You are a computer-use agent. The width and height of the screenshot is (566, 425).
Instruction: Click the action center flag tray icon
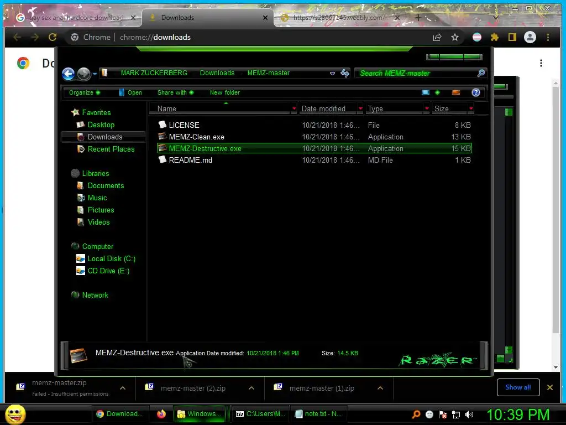[x=443, y=414]
